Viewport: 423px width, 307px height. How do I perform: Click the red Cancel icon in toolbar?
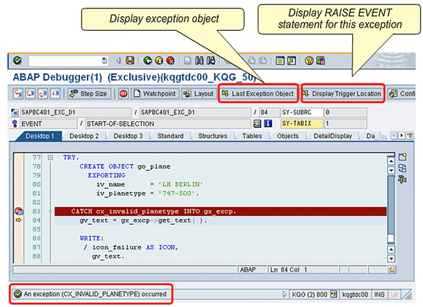pyautogui.click(x=170, y=61)
